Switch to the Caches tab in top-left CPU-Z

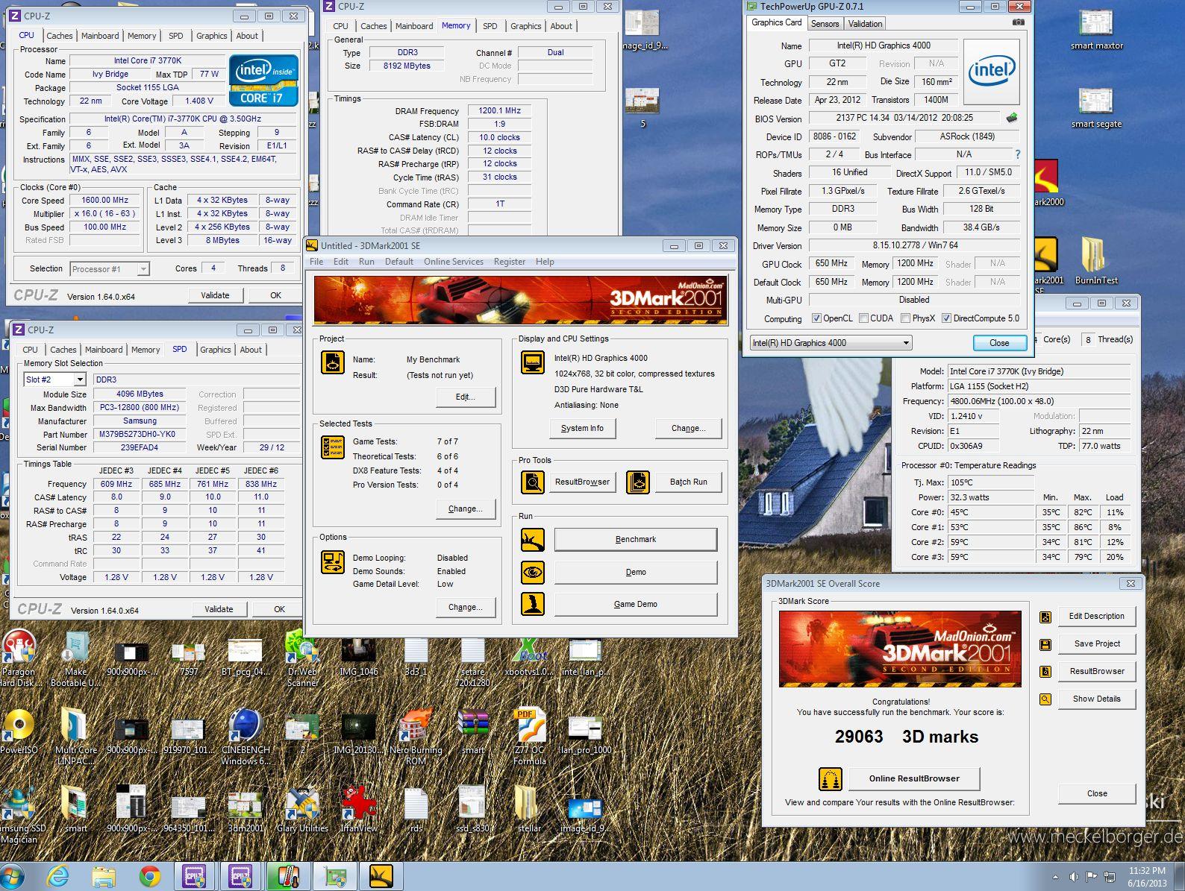(x=60, y=36)
